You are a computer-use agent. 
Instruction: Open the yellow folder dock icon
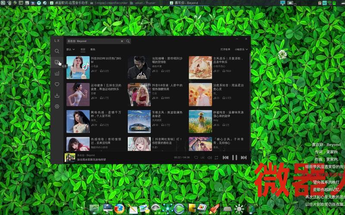pyautogui.click(x=191, y=209)
